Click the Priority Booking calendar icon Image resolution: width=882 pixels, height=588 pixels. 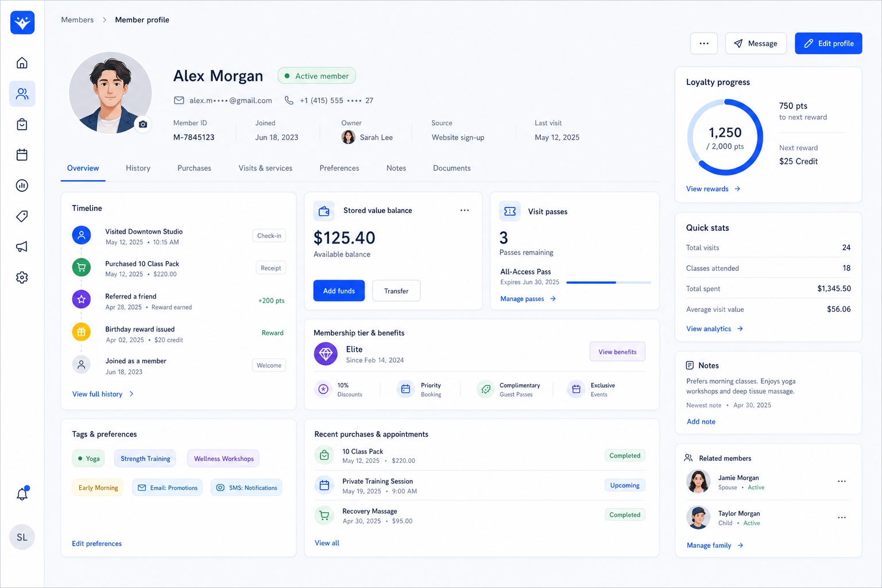(405, 389)
